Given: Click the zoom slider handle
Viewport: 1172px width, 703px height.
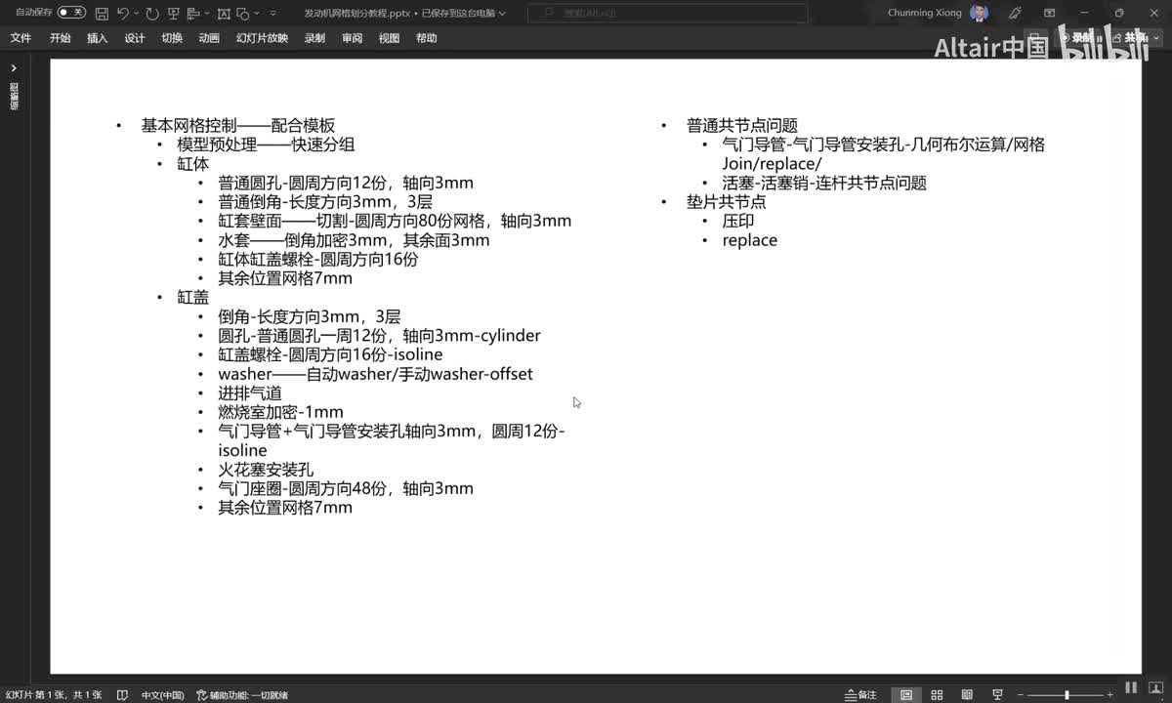Looking at the screenshot, I should (1067, 695).
